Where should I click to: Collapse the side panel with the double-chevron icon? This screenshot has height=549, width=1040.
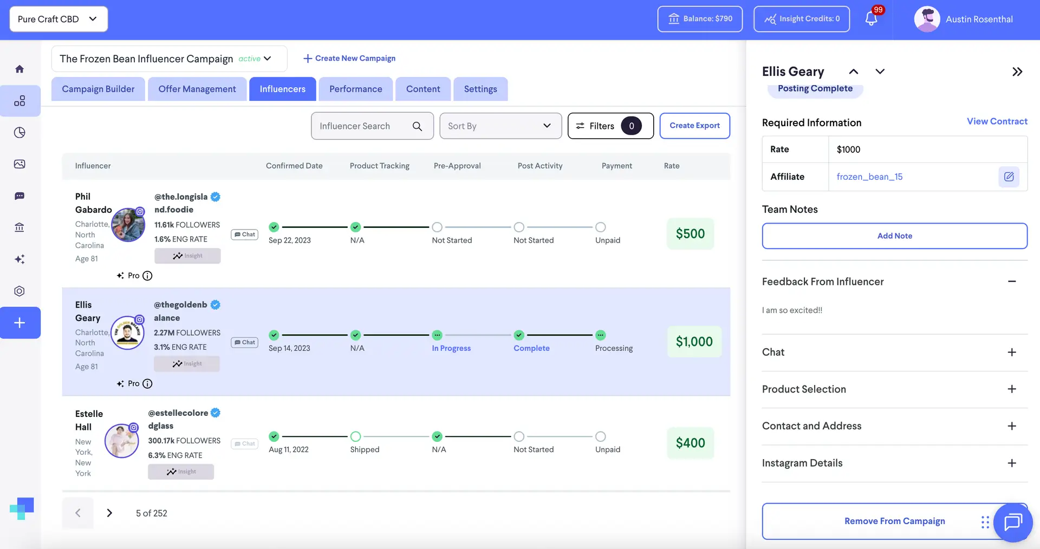click(1017, 71)
